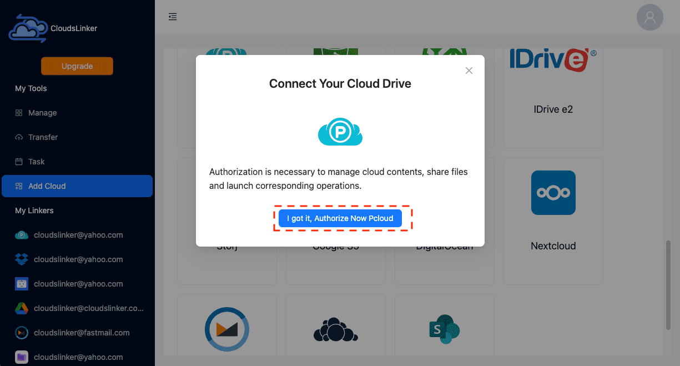
Task: Close the Connect Your Cloud Drive dialog
Action: pyautogui.click(x=469, y=71)
